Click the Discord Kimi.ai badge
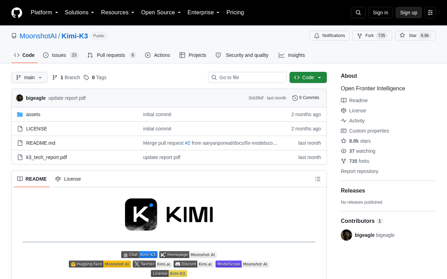This screenshot has height=279, width=447. pyautogui.click(x=193, y=264)
